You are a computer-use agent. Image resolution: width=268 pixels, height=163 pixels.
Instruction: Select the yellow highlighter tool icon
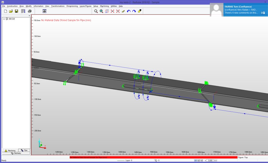tap(139, 11)
